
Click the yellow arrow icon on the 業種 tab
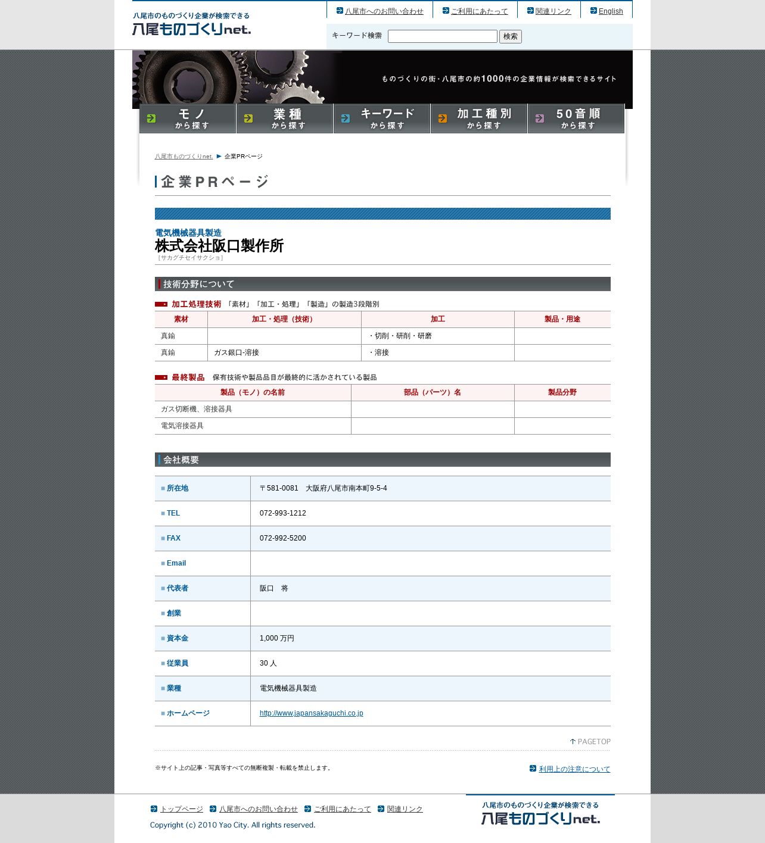(248, 118)
